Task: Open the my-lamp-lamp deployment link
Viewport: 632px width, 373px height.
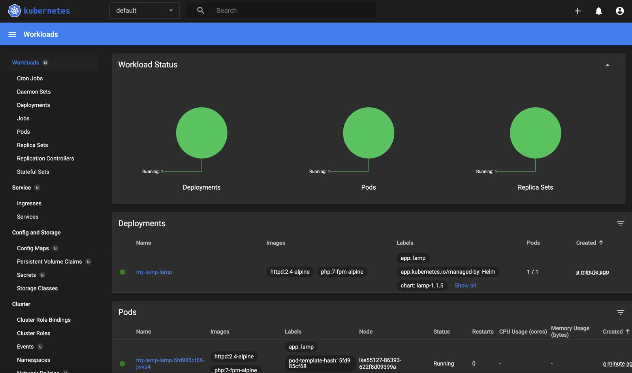Action: 154,272
